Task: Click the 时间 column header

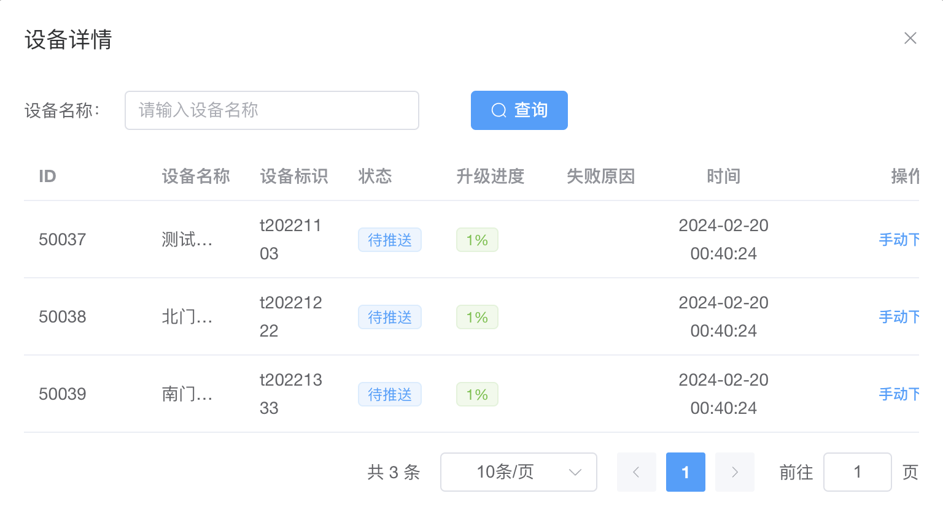Action: click(724, 177)
